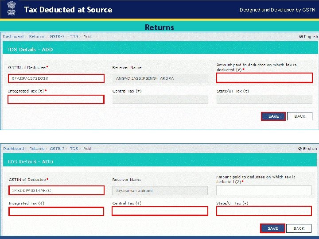Click 'TDS Details - ADD' heading in lower panel
The image size is (319, 239).
30,162
